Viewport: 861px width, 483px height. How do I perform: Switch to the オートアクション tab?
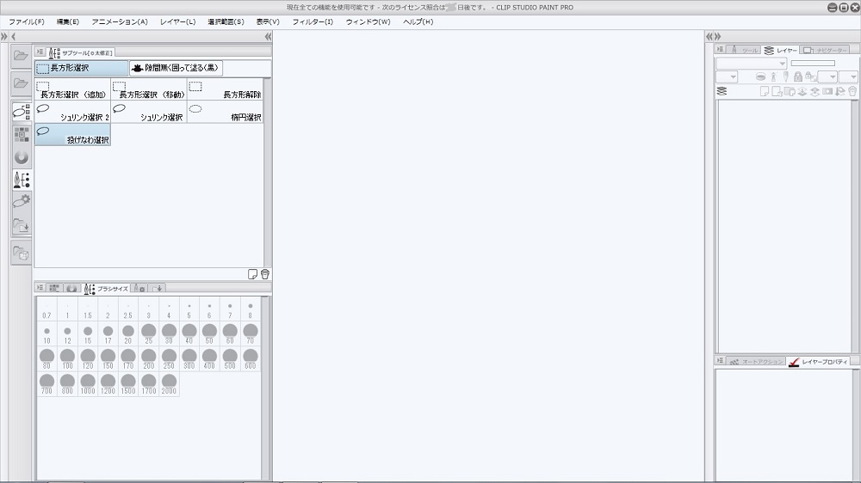pos(756,361)
